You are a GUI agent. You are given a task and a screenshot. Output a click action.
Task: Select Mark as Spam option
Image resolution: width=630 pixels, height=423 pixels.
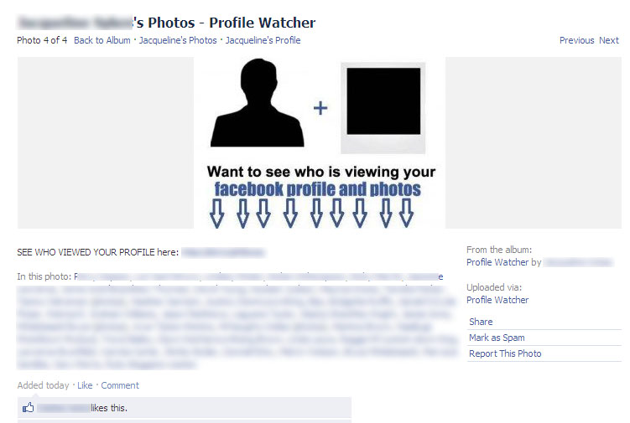pyautogui.click(x=497, y=338)
